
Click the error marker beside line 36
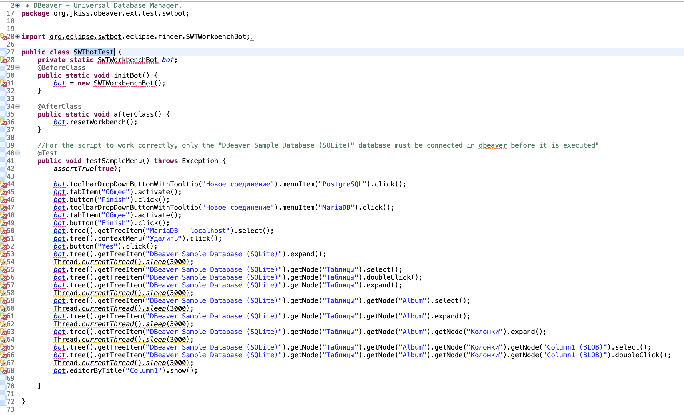pos(3,122)
